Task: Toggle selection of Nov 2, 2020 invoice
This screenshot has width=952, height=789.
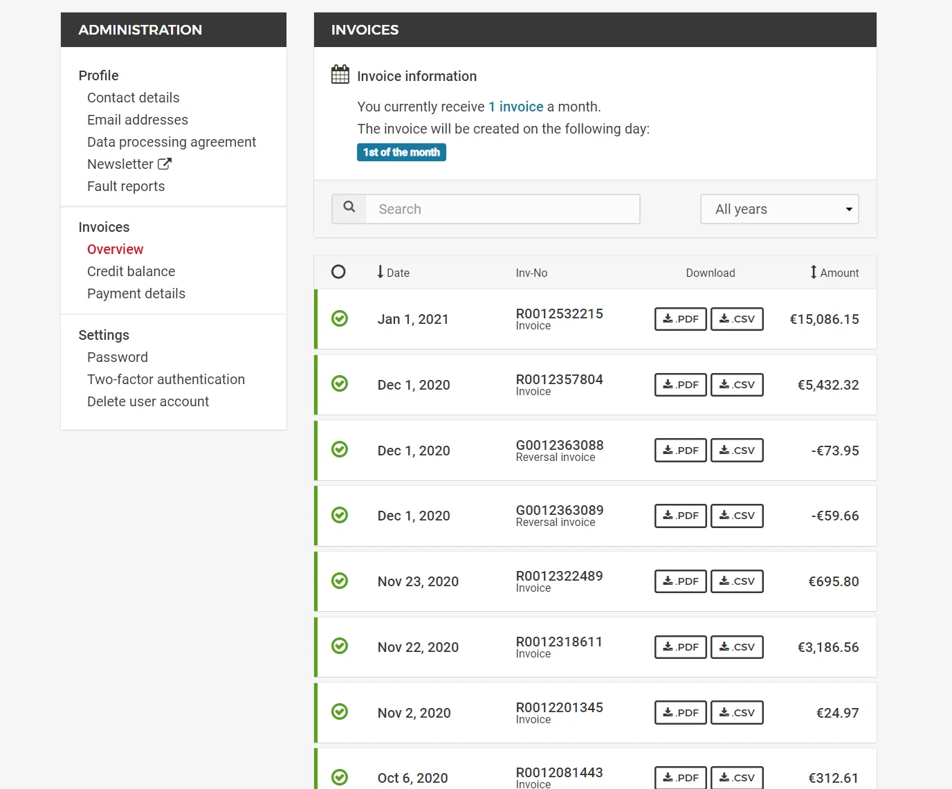Action: pyautogui.click(x=340, y=711)
